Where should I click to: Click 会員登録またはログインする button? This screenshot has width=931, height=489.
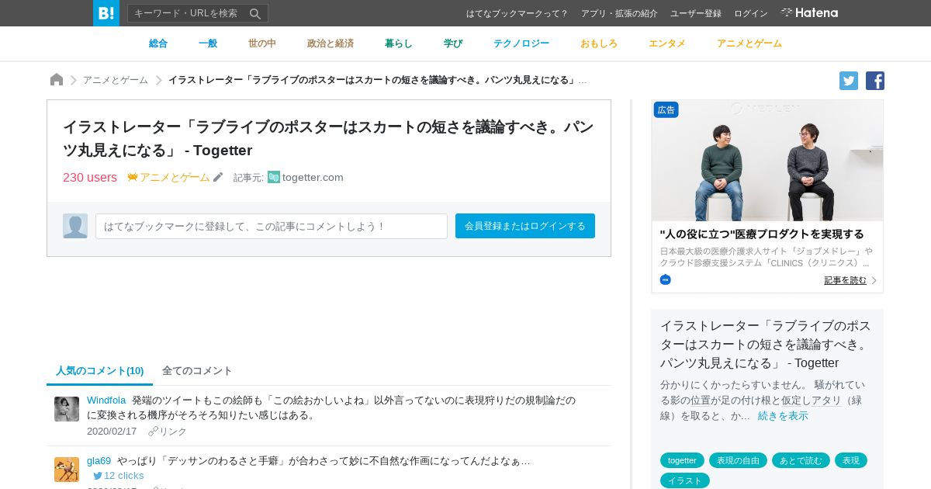525,226
